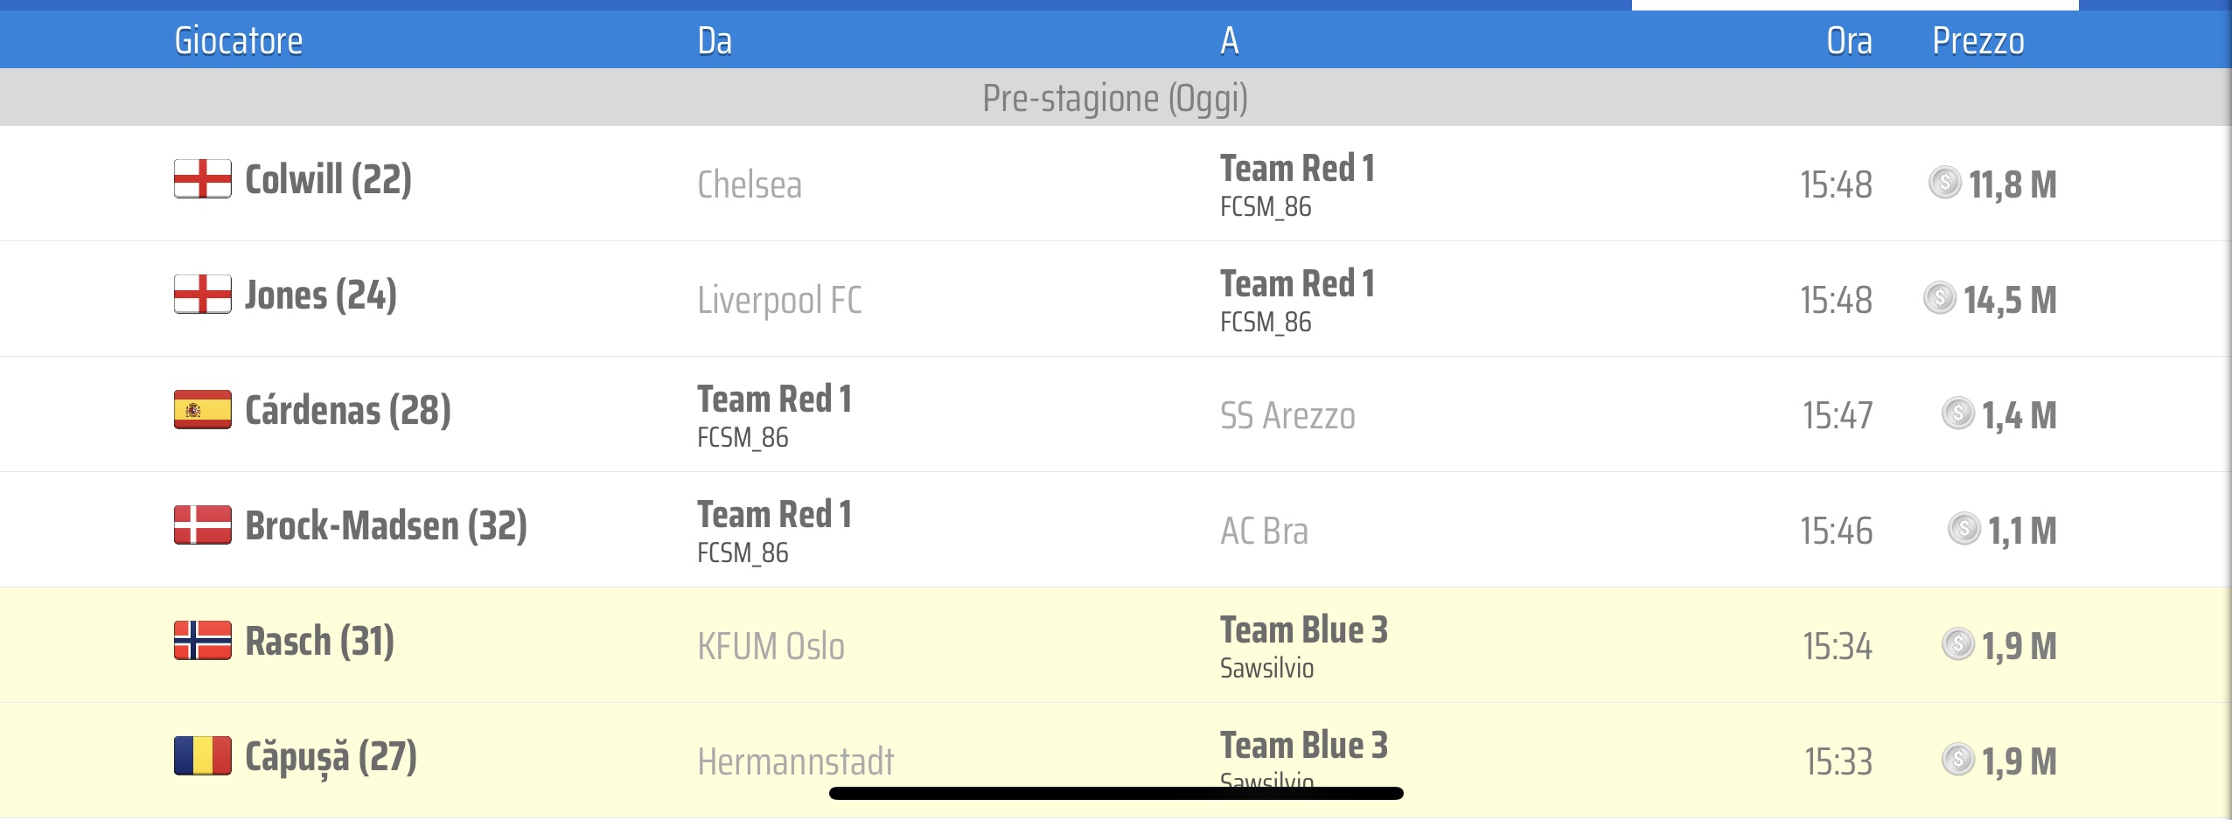Viewport: 2232px width, 820px height.
Task: Click England flag icon beside Jones
Action: pyautogui.click(x=202, y=295)
